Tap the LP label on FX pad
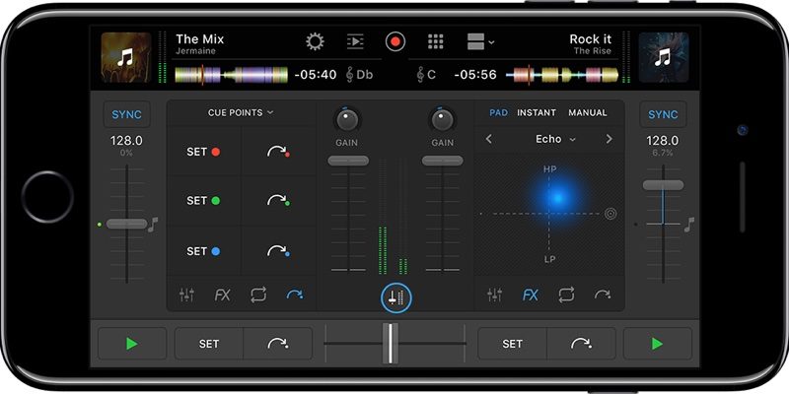This screenshot has height=394, width=789. [x=550, y=259]
